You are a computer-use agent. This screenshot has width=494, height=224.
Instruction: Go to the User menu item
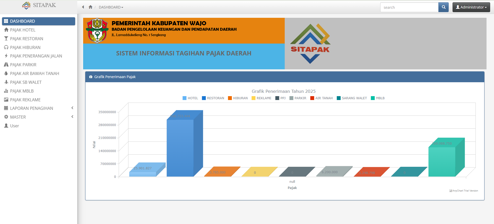(x=14, y=126)
